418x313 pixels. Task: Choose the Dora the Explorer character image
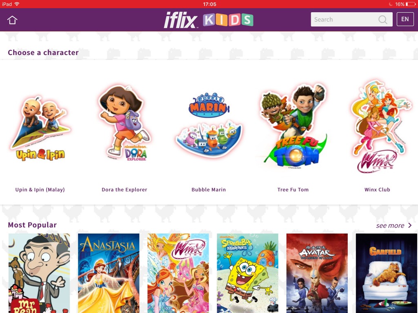[124, 123]
